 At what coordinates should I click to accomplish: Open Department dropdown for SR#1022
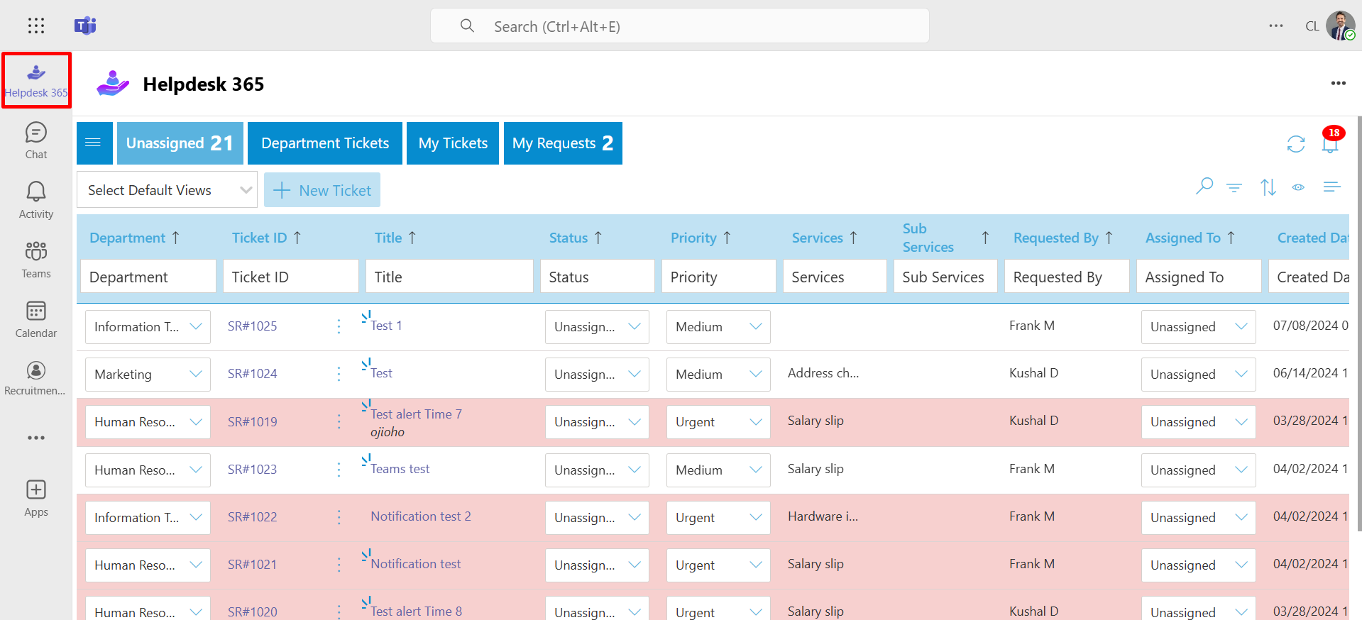coord(148,518)
